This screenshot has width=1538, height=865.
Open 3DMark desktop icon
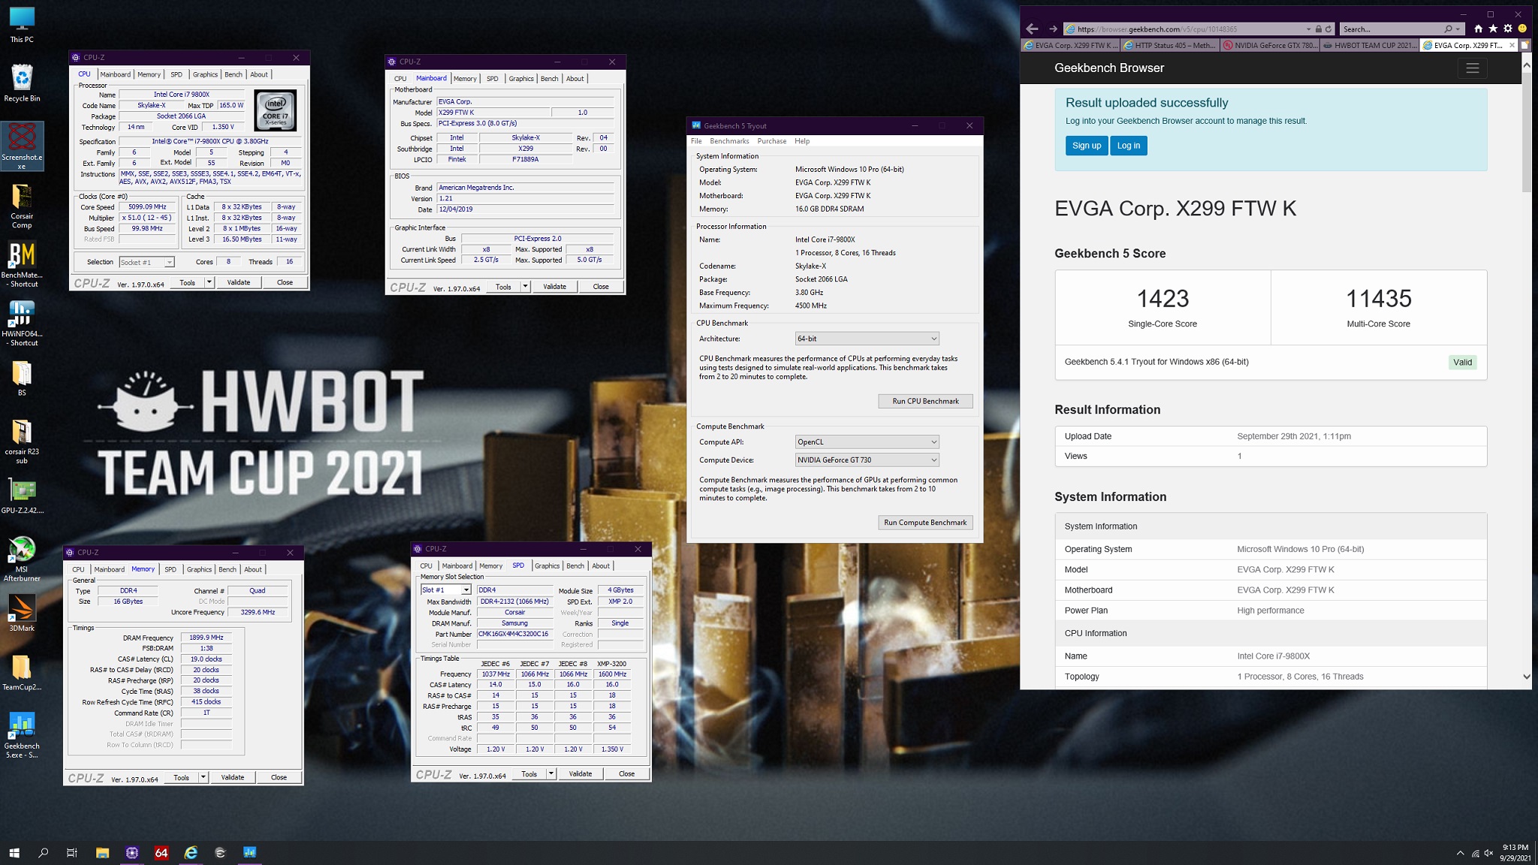coord(22,613)
